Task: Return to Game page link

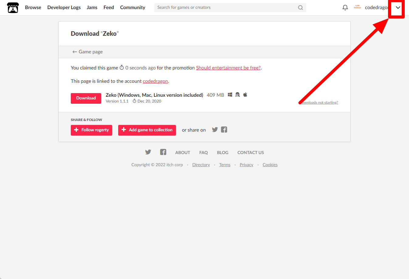Action: click(x=88, y=52)
